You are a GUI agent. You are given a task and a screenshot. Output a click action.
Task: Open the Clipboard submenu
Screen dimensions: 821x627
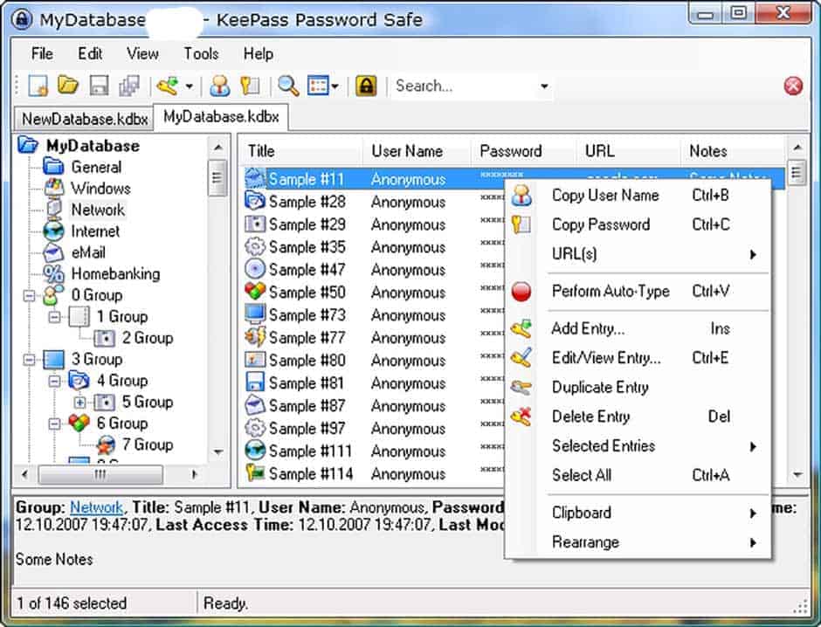638,513
